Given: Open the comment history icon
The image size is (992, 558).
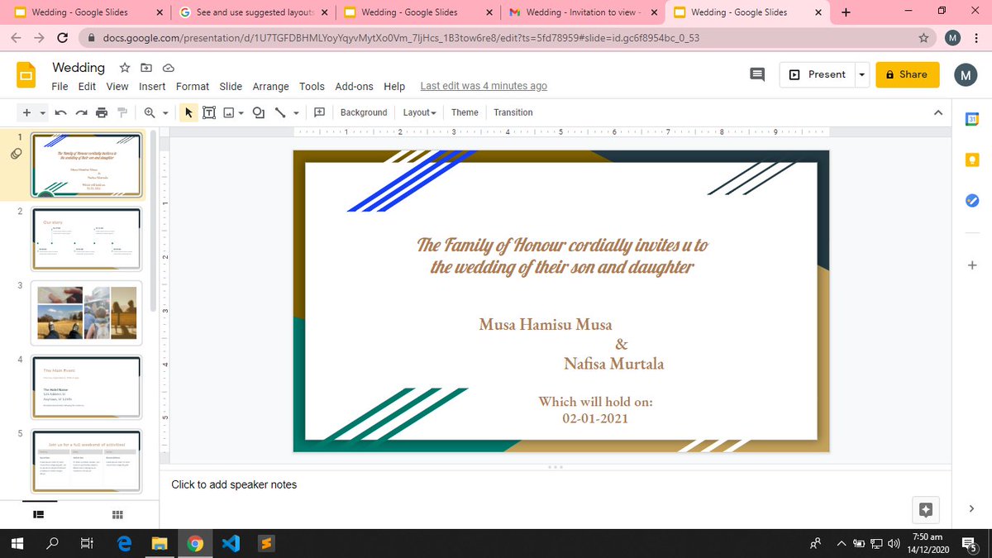Looking at the screenshot, I should coord(757,74).
